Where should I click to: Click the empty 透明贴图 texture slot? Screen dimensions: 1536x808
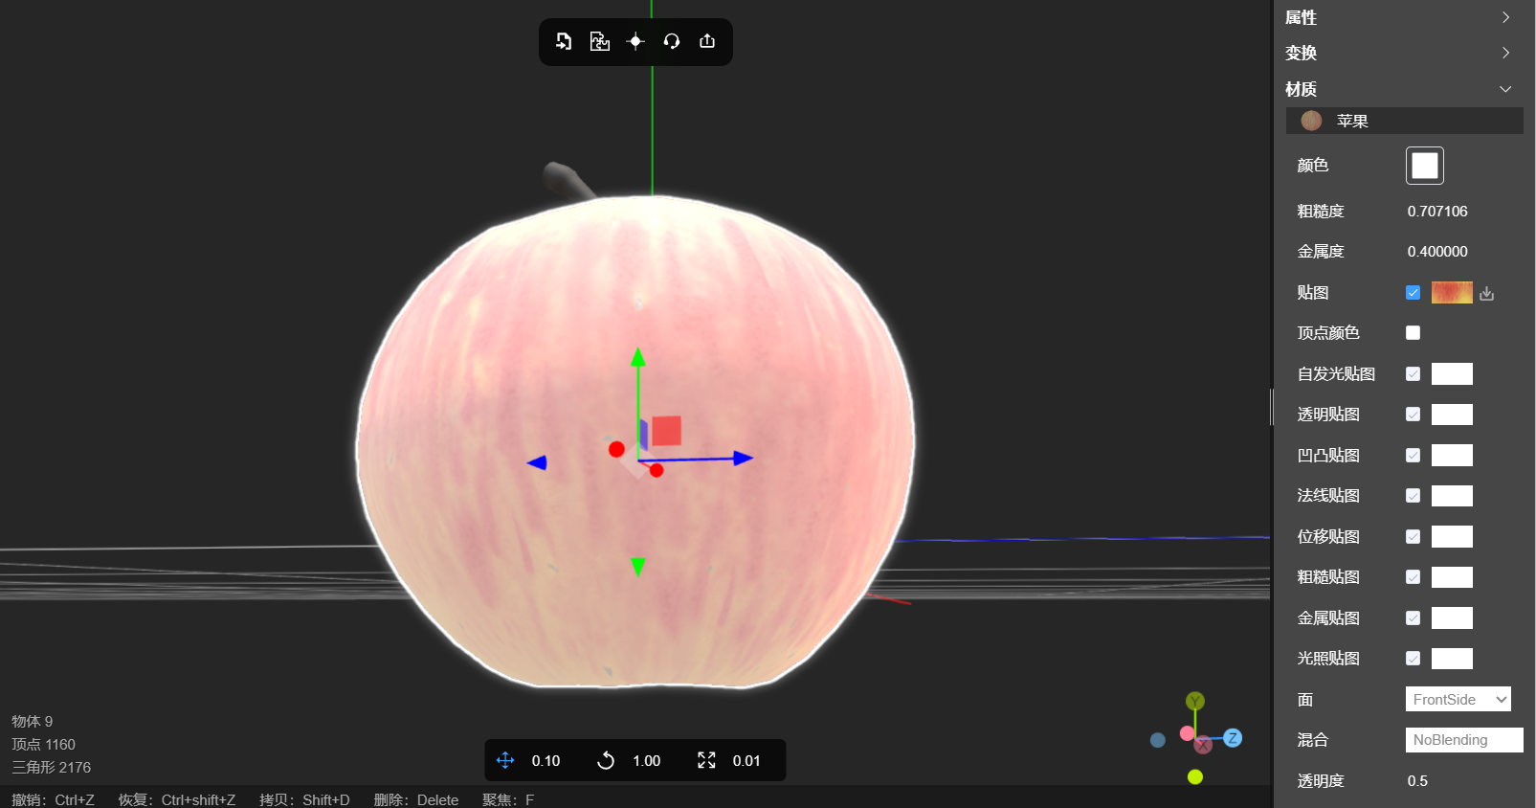pyautogui.click(x=1452, y=415)
